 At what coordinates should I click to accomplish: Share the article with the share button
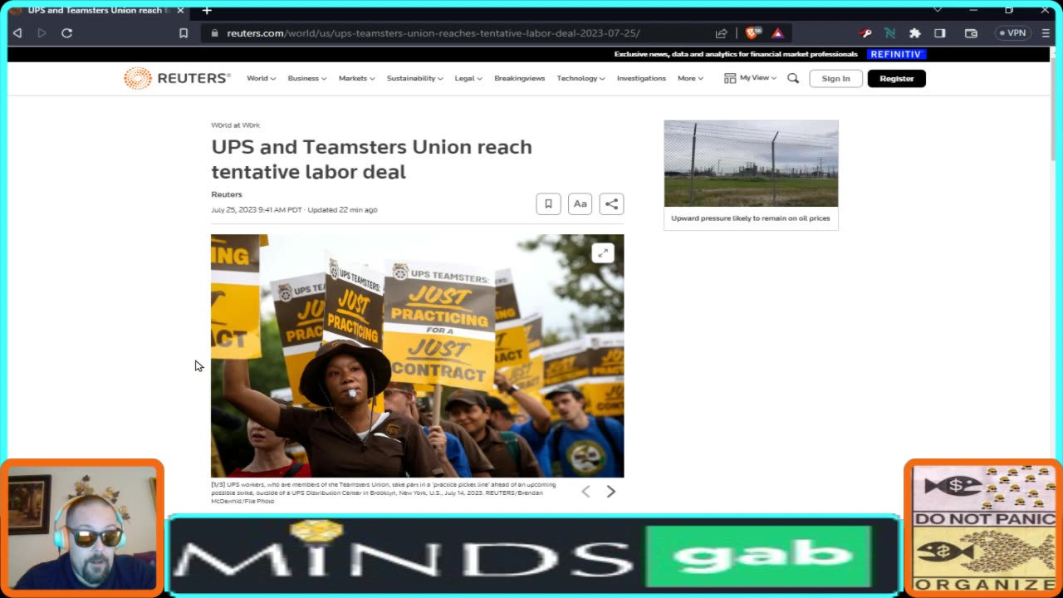point(611,203)
